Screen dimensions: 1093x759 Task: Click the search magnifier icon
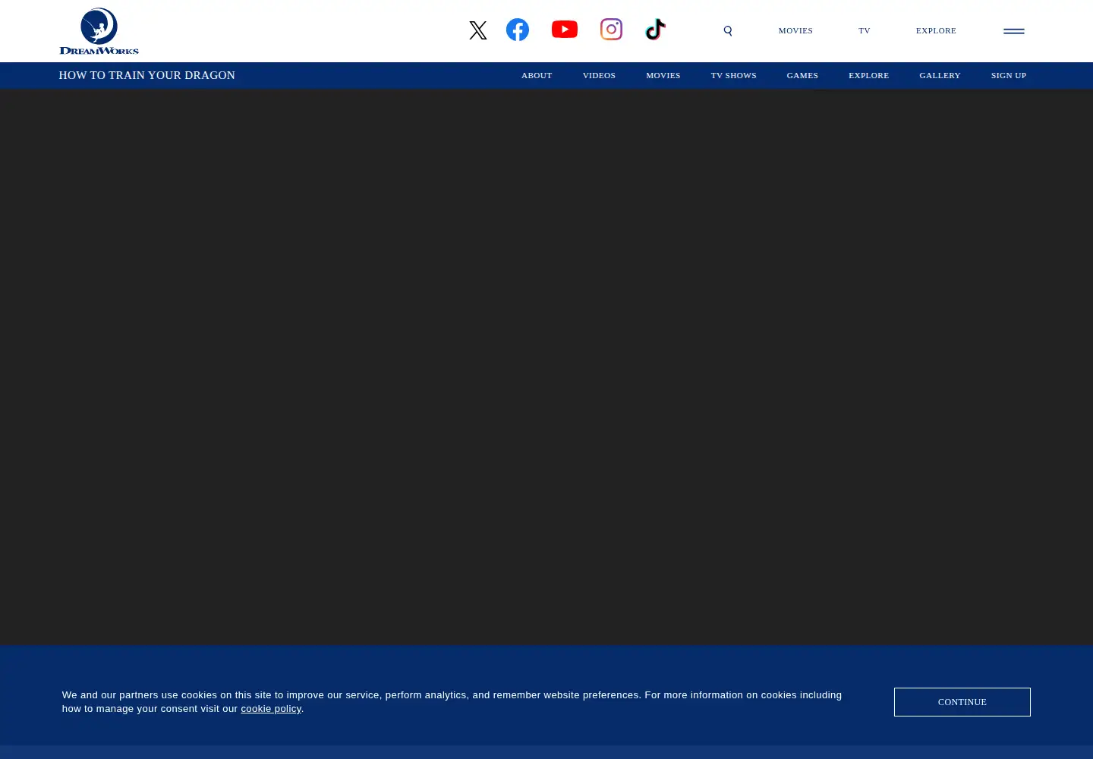(728, 31)
